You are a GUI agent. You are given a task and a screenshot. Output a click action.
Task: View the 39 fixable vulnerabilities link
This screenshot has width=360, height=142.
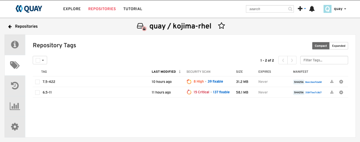point(215,81)
